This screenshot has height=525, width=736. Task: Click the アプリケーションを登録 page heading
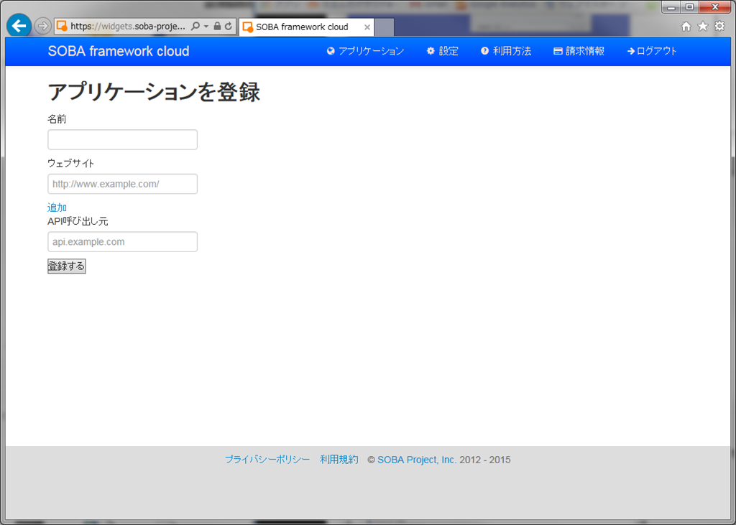click(154, 91)
